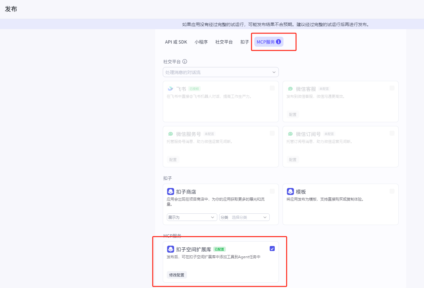Screen dimensions: 424x288
Task: Click the 飞书 card title
Action: [x=181, y=89]
